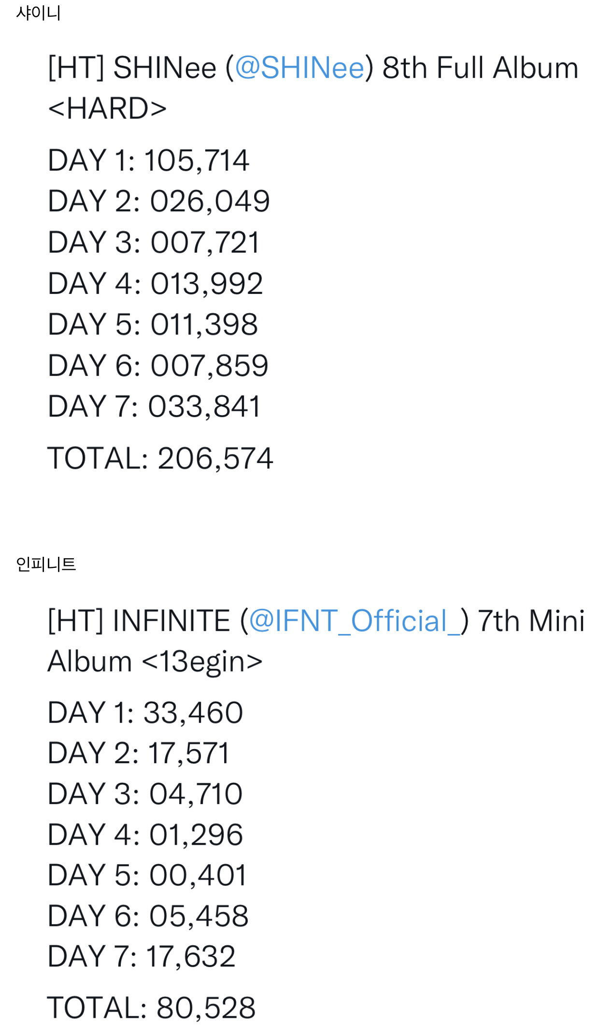This screenshot has width=598, height=1027.
Task: Click the '8th Full Album' text
Action: (480, 68)
